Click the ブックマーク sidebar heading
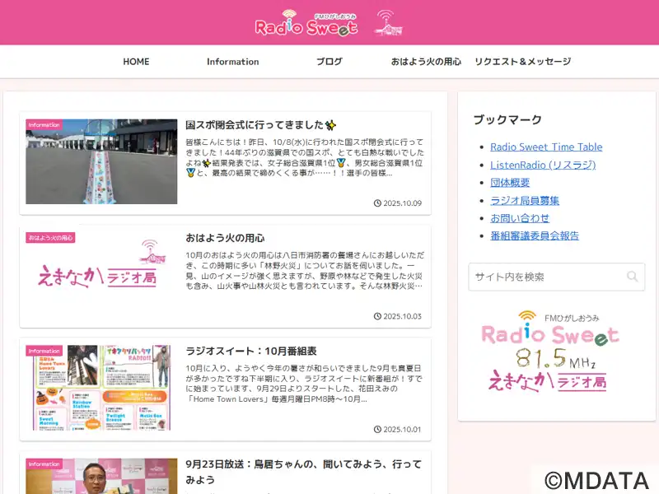Image resolution: width=659 pixels, height=494 pixels. pyautogui.click(x=507, y=119)
